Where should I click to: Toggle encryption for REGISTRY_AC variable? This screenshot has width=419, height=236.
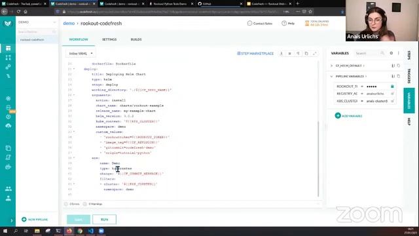click(x=392, y=94)
